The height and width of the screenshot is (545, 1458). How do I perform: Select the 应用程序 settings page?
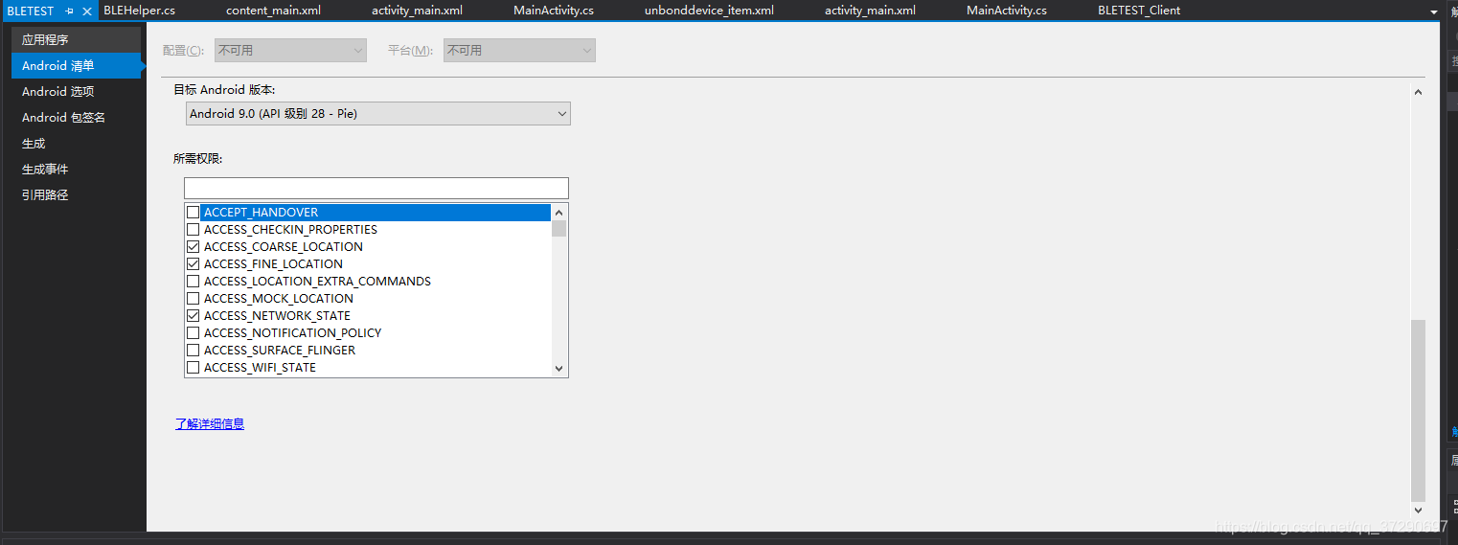coord(77,39)
